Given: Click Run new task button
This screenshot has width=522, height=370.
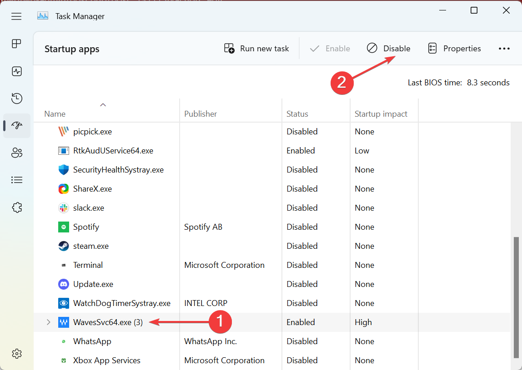Looking at the screenshot, I should pyautogui.click(x=256, y=49).
